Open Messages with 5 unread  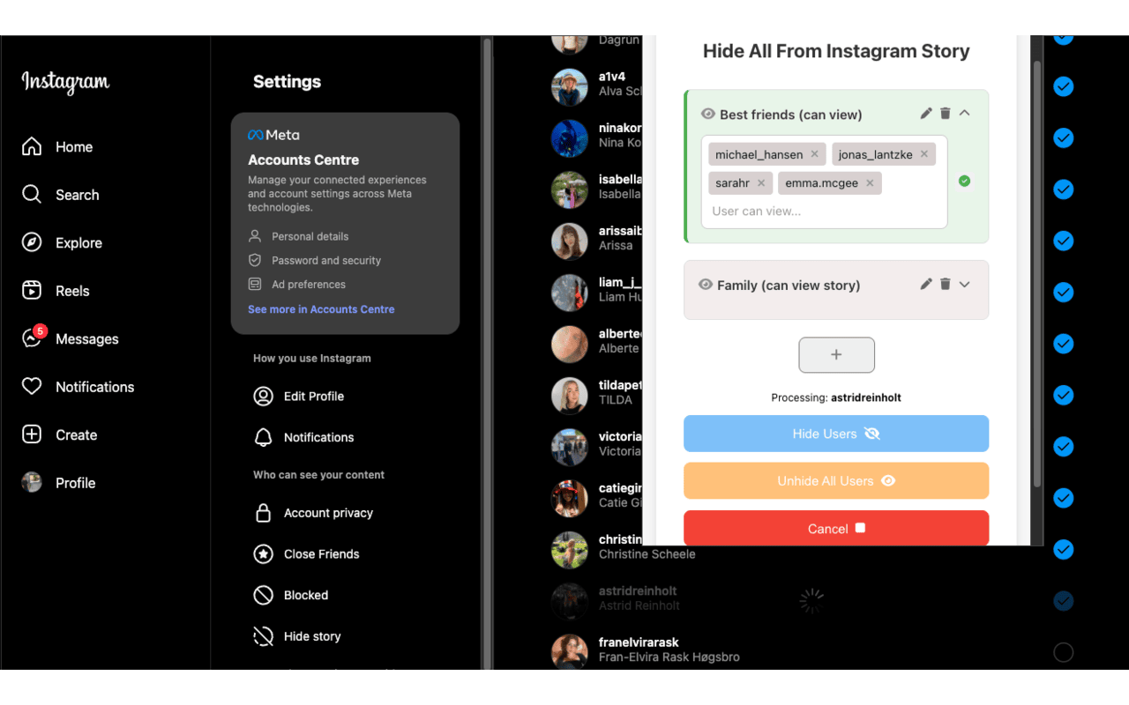(70, 338)
